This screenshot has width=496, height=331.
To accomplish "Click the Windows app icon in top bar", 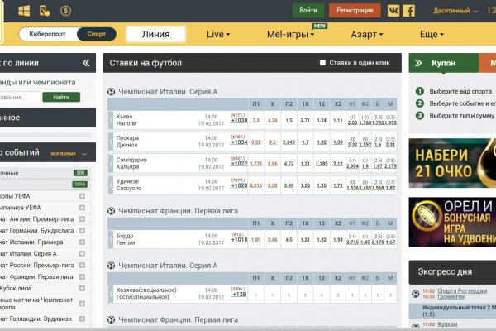I will pos(25,11).
